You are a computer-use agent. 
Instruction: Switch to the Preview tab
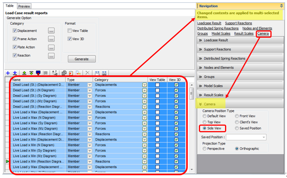coord(24,6)
